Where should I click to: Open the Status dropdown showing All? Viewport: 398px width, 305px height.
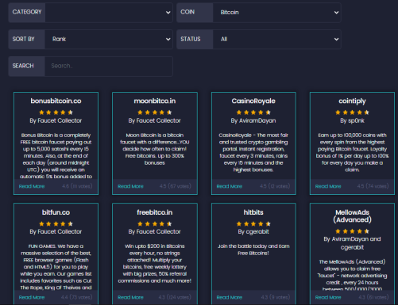point(276,39)
